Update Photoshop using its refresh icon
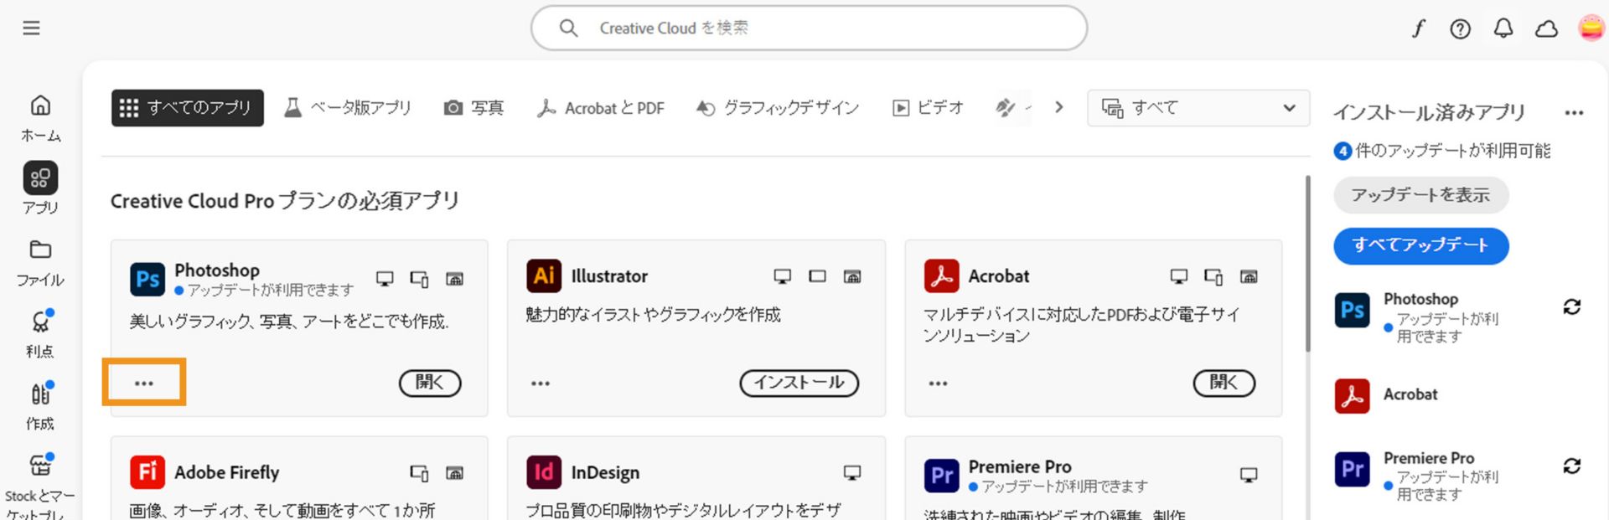This screenshot has height=520, width=1609. tap(1572, 307)
